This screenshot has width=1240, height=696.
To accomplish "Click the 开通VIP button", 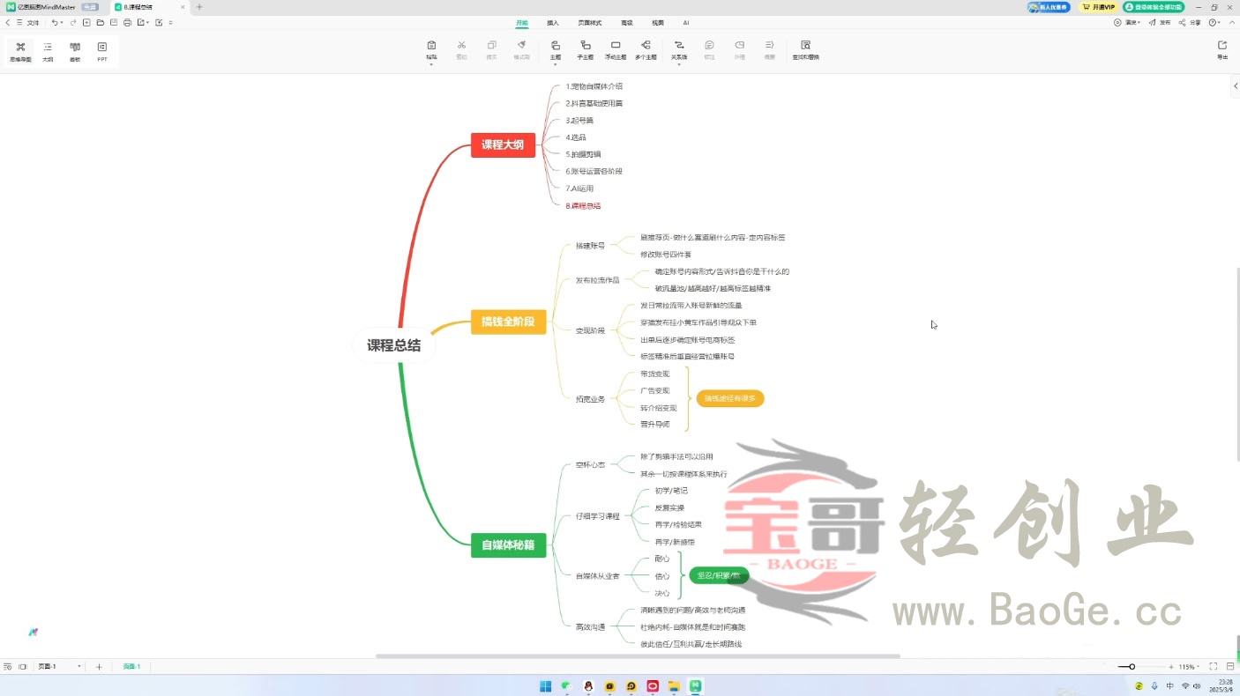I will (x=1099, y=7).
